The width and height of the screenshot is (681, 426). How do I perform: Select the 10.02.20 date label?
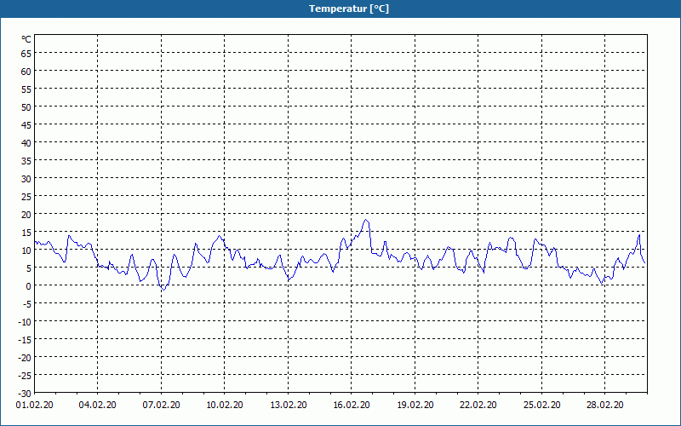225,405
